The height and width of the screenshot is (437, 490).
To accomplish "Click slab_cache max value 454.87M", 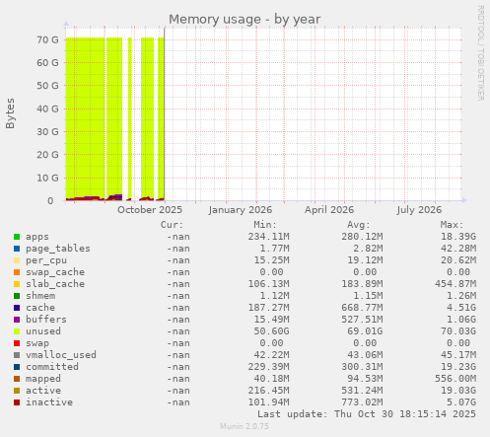I will click(x=455, y=284).
